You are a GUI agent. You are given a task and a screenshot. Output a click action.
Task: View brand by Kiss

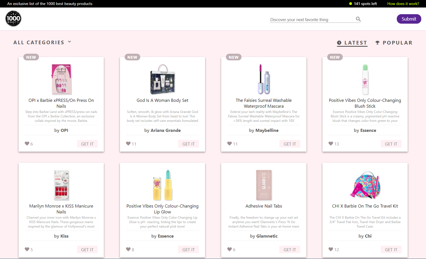pos(61,236)
